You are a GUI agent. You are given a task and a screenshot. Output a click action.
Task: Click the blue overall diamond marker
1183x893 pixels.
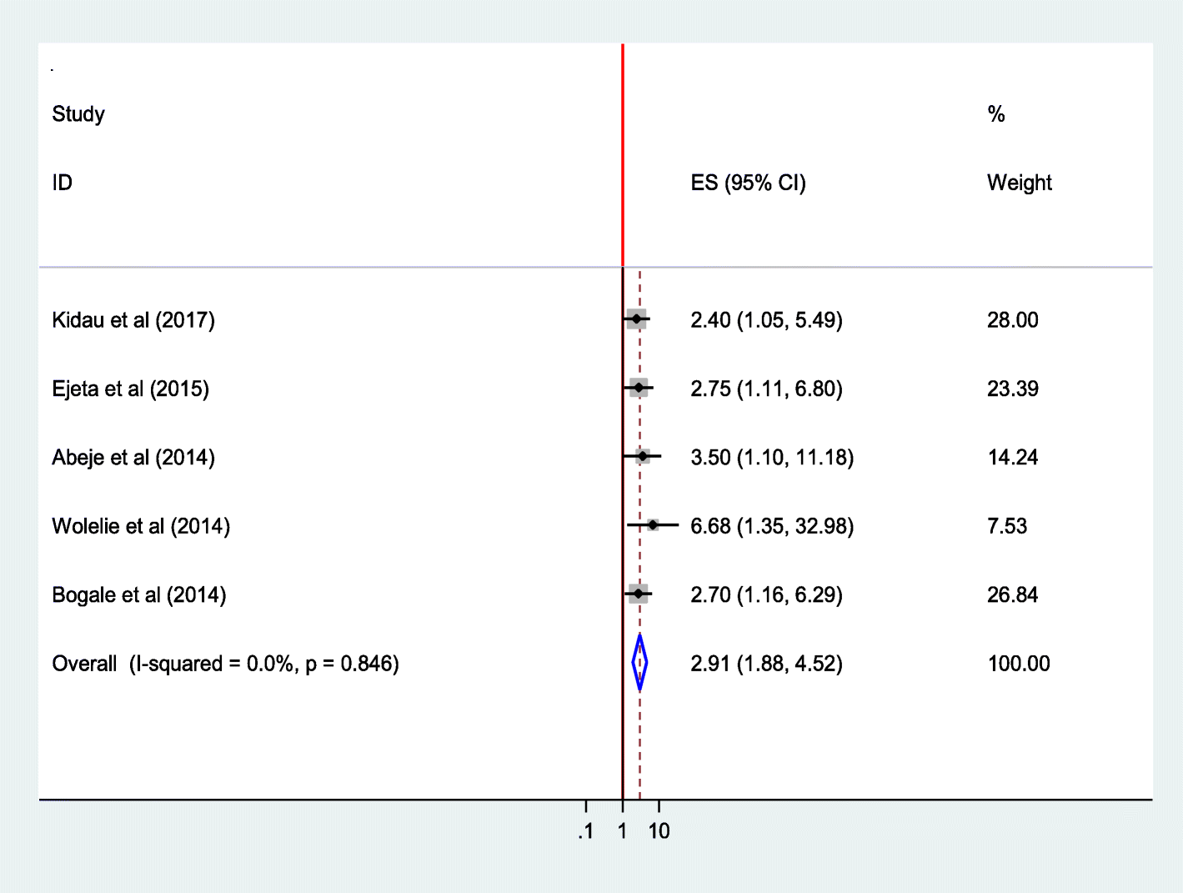coord(639,663)
